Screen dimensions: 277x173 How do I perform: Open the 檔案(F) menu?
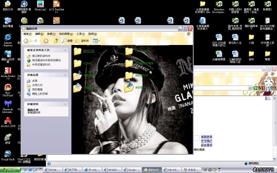pos(27,34)
